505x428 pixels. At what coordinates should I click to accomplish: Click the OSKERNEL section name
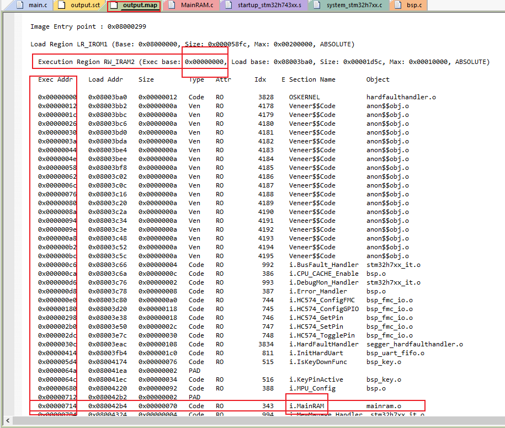coord(304,97)
